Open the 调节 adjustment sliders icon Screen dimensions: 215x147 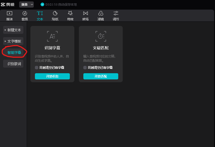tap(116, 13)
